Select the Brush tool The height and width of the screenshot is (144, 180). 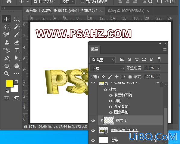click(17, 35)
